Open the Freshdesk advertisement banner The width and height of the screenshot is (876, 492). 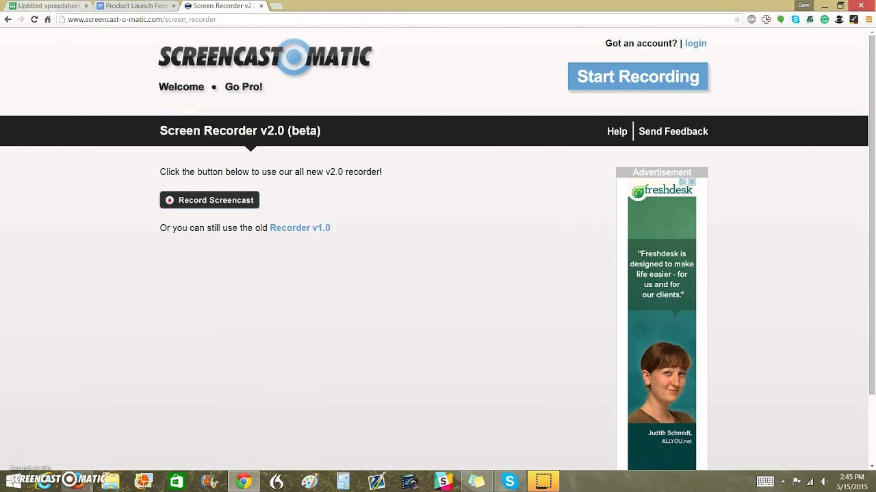tap(662, 324)
